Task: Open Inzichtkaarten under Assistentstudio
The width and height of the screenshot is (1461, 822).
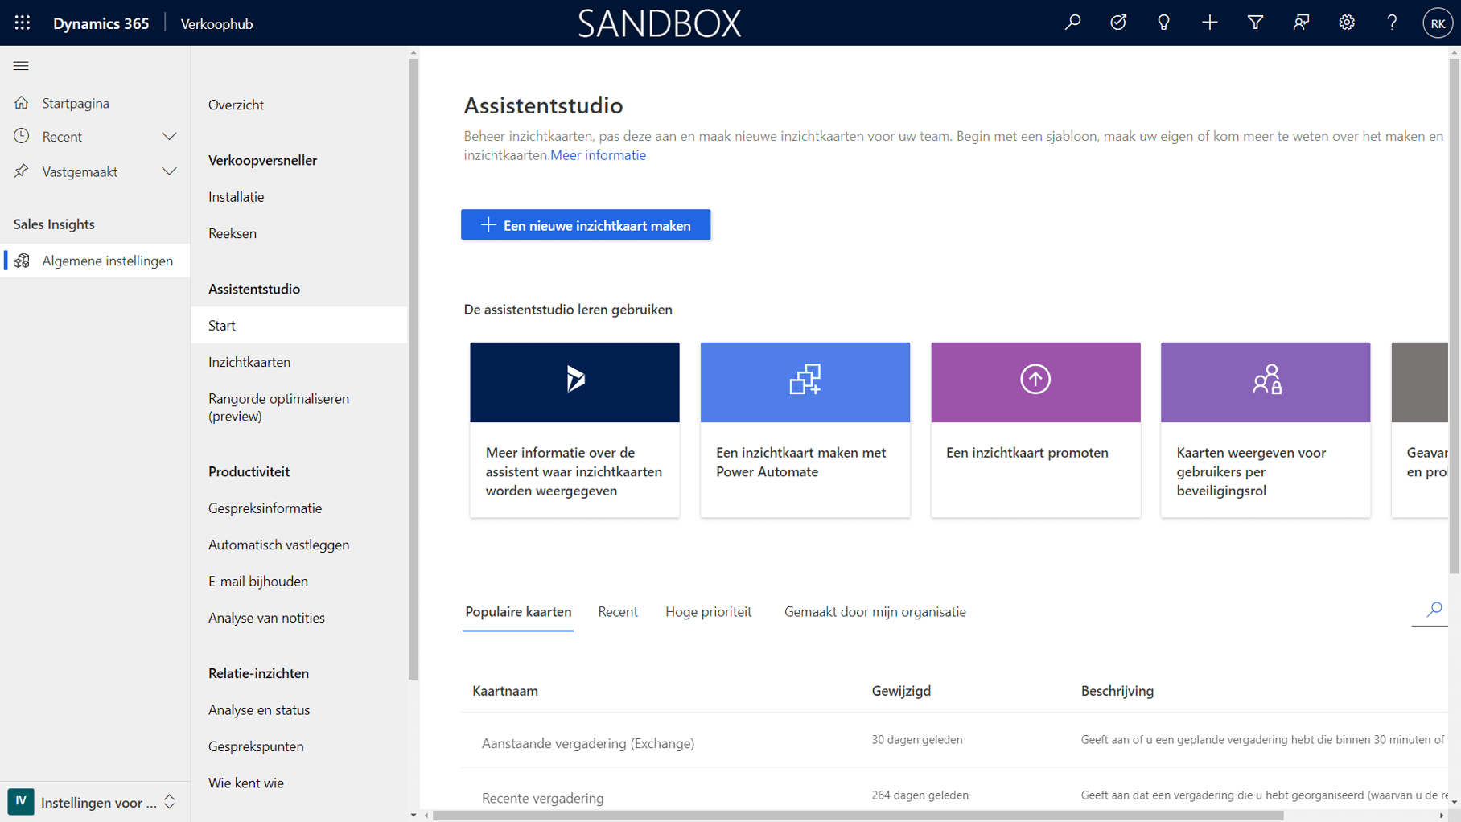Action: coord(249,362)
